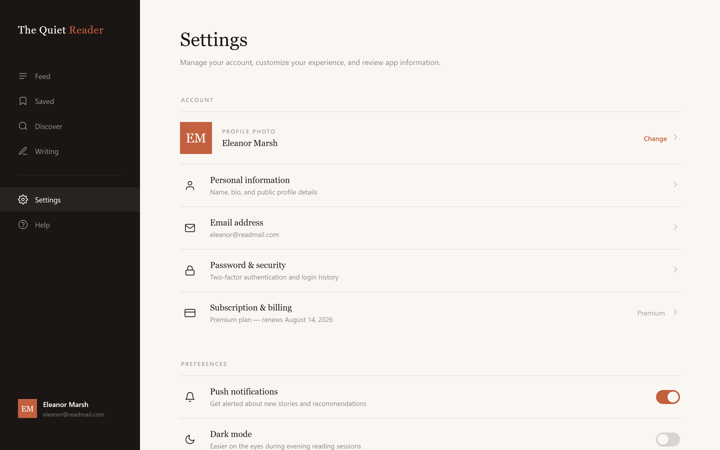This screenshot has width=720, height=450.
Task: Click the Help question mark icon
Action: [x=23, y=225]
